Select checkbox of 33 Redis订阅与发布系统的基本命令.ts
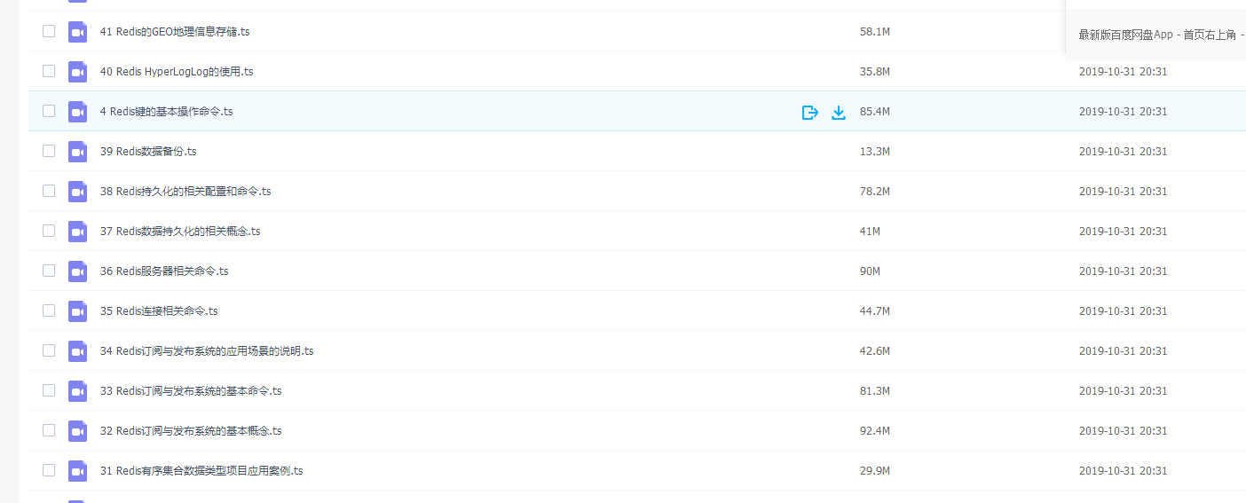The height and width of the screenshot is (503, 1246). pos(49,390)
